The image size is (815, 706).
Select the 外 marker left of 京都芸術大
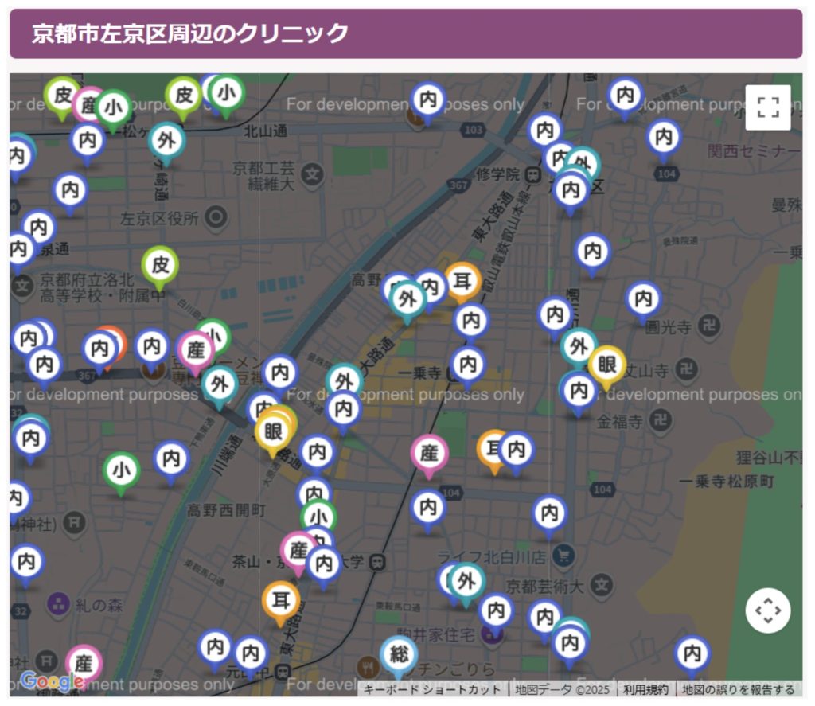pos(467,580)
